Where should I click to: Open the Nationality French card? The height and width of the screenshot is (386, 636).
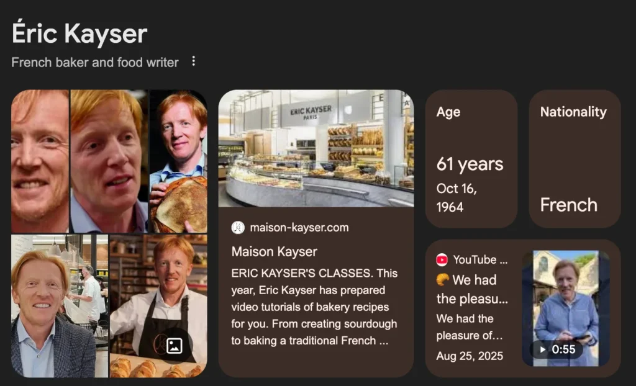tap(575, 158)
